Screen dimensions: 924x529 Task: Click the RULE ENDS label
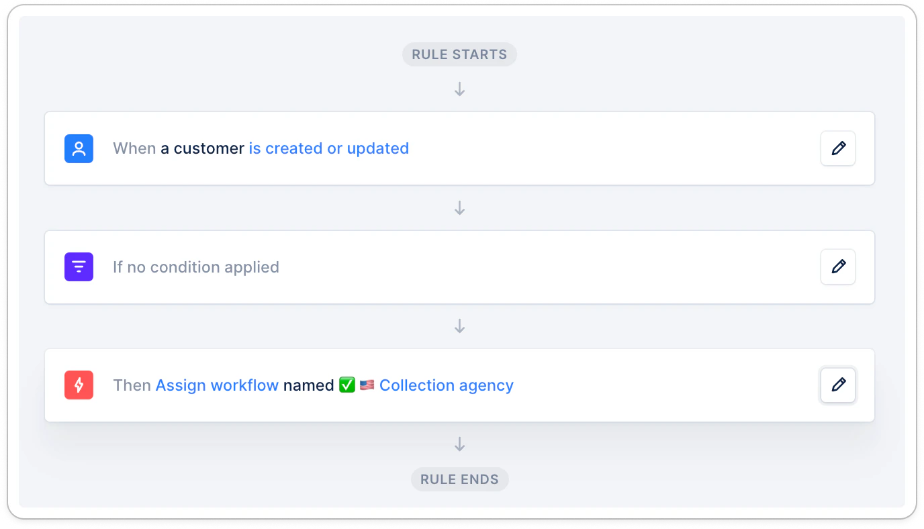pos(459,479)
